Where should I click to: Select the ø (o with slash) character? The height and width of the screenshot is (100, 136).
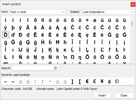point(95,20)
